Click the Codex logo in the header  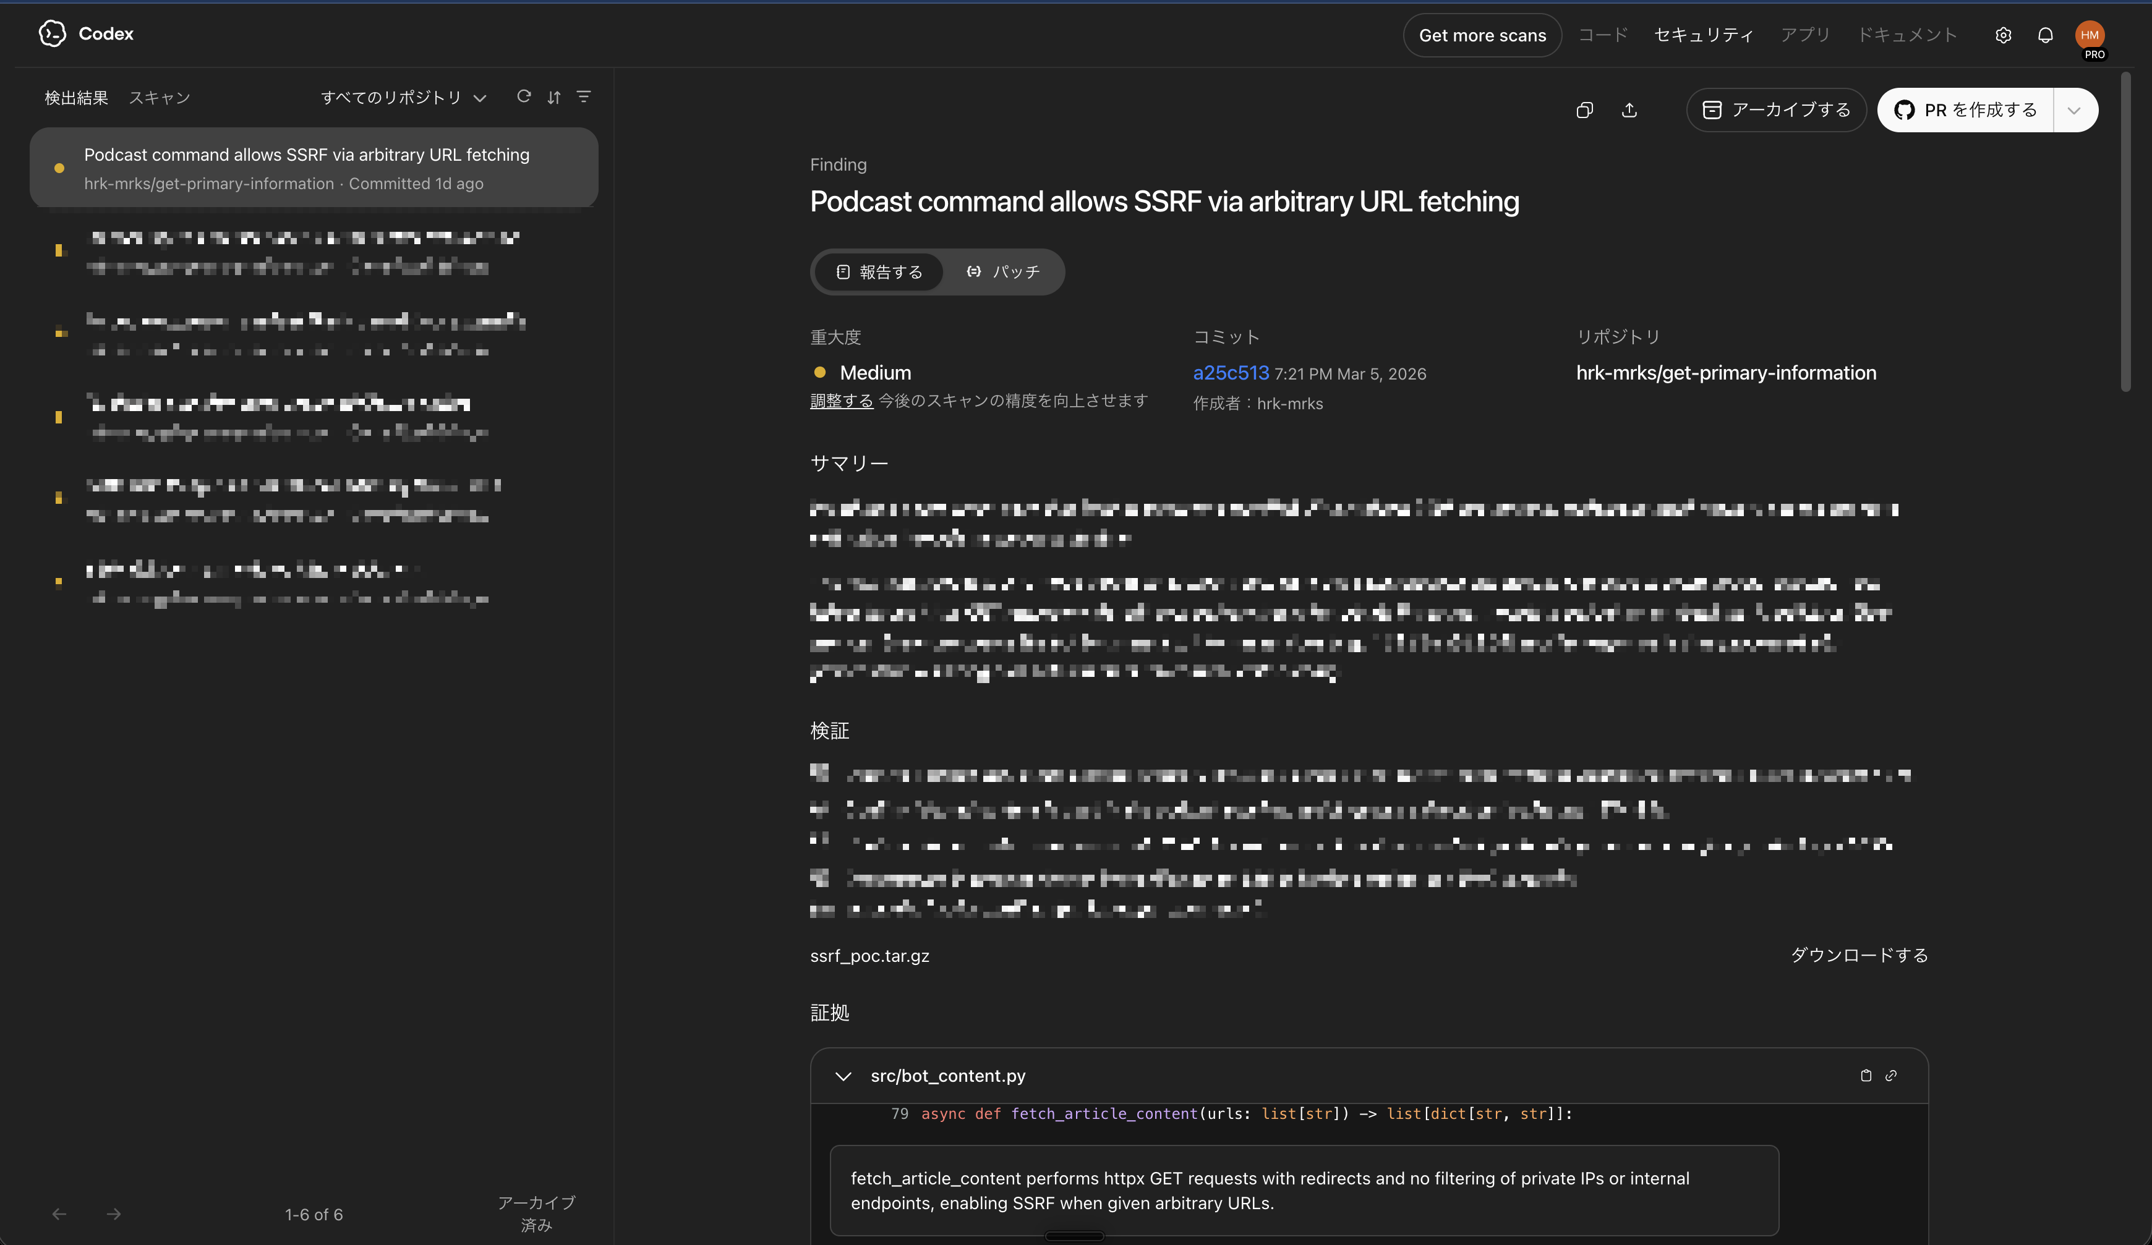click(x=52, y=34)
